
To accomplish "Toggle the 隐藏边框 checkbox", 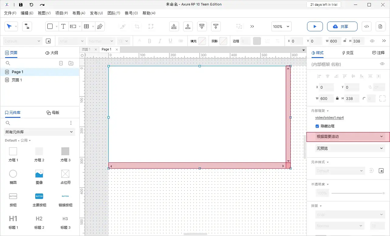I will [317, 126].
